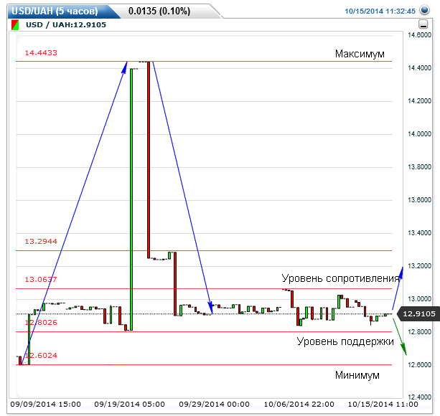This screenshot has height=416, width=440.
Task: Click the change value 0.0135 (0.10%)
Action: pos(159,11)
